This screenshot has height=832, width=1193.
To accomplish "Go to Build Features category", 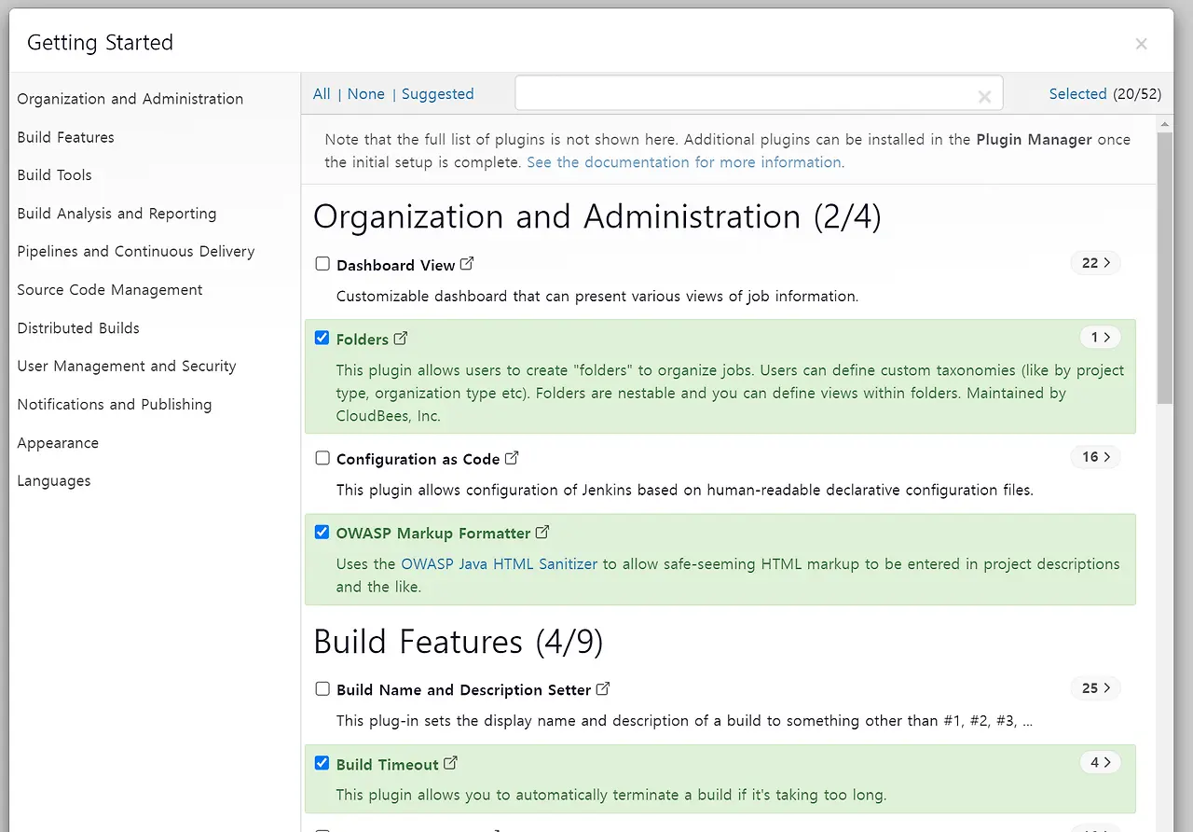I will (x=65, y=137).
